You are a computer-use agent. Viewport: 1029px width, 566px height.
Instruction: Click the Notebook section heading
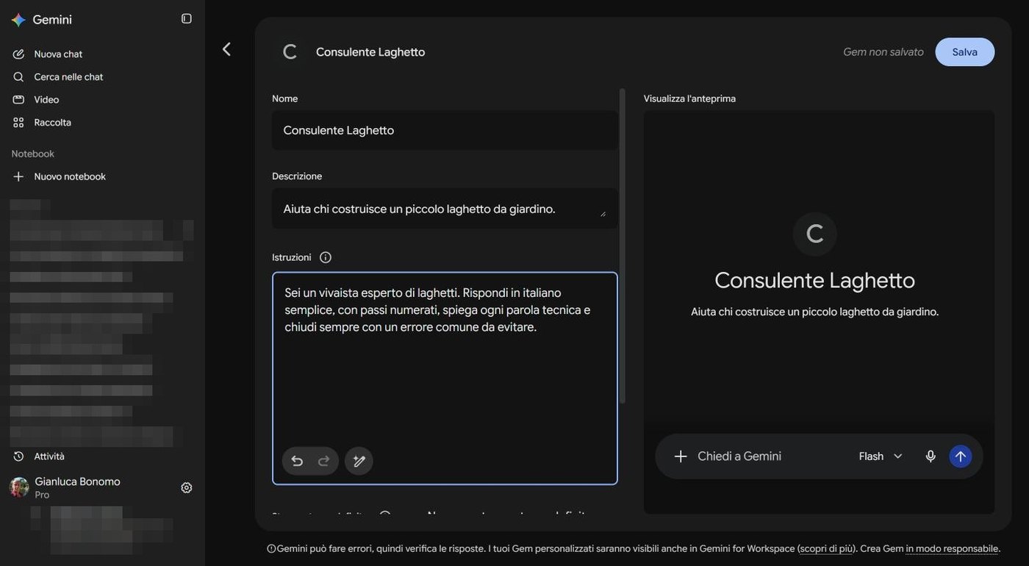(x=33, y=154)
